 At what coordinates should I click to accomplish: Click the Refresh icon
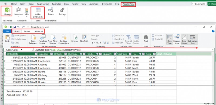tap(75, 37)
